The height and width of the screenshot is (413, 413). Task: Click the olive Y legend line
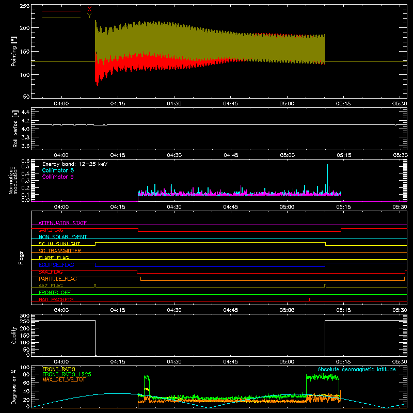coord(61,18)
